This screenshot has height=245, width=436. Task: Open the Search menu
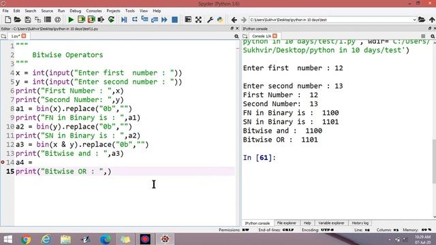(x=30, y=11)
